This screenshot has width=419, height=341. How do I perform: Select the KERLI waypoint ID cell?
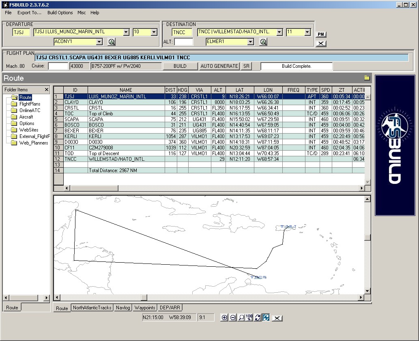tap(75, 136)
